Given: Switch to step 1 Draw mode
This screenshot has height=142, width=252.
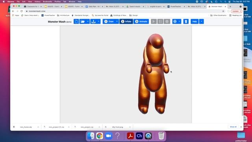Looking at the screenshot, I should (x=109, y=21).
